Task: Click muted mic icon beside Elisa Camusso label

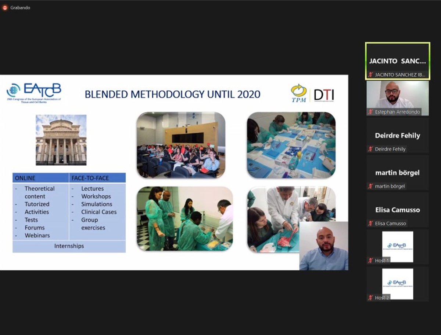Action: (x=370, y=223)
